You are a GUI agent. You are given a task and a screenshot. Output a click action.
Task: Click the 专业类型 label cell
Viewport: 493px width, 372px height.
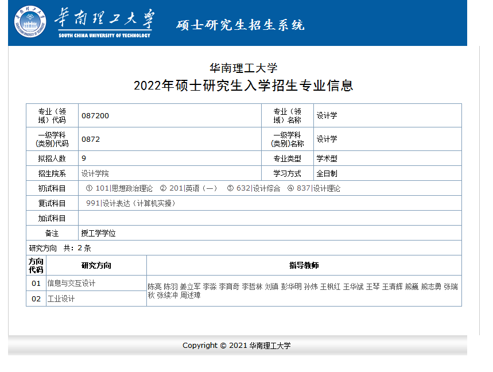288,158
